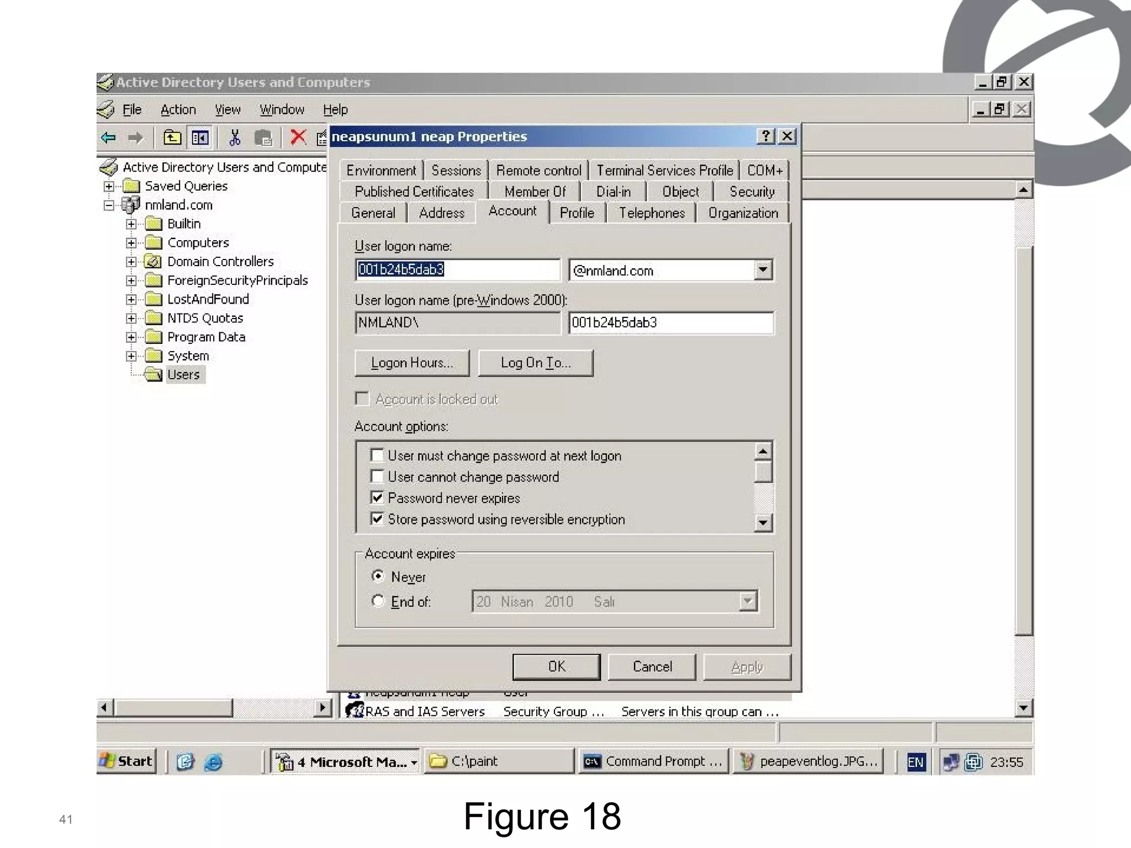Image resolution: width=1131 pixels, height=848 pixels.
Task: Click OK in Properties dialog
Action: pyautogui.click(x=557, y=667)
